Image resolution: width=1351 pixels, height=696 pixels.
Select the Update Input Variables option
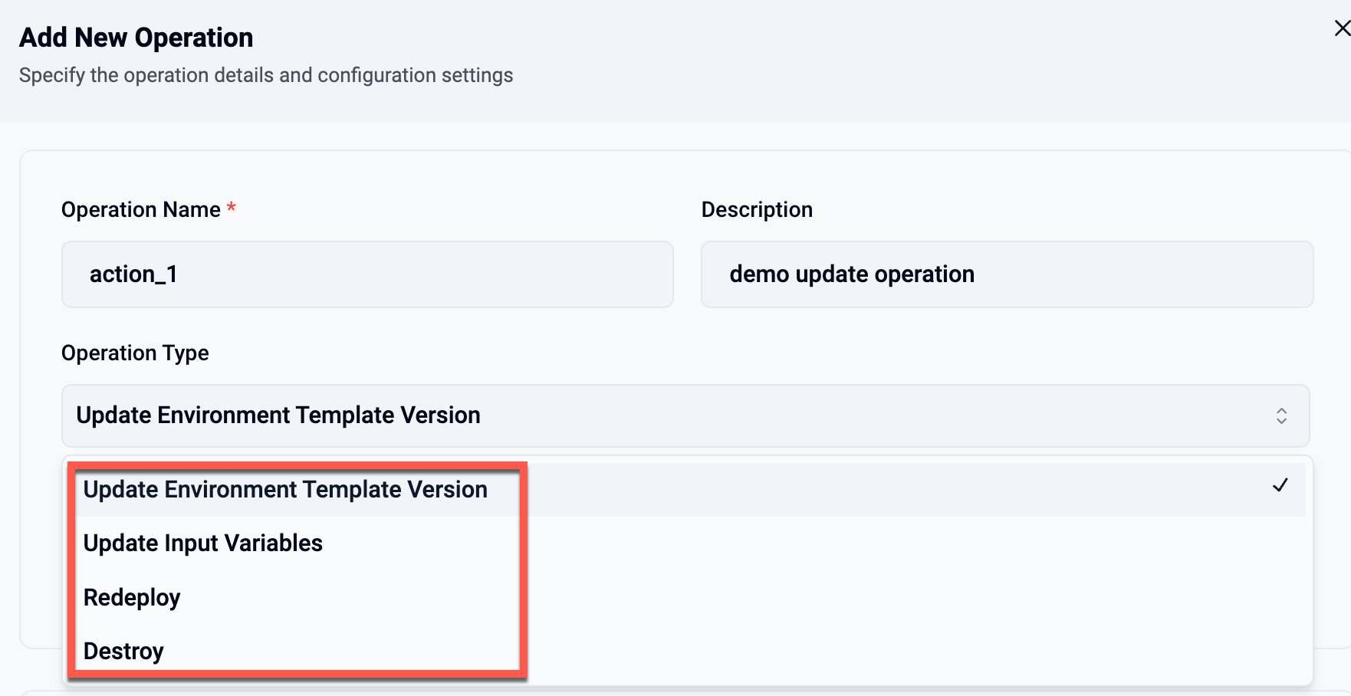coord(203,543)
